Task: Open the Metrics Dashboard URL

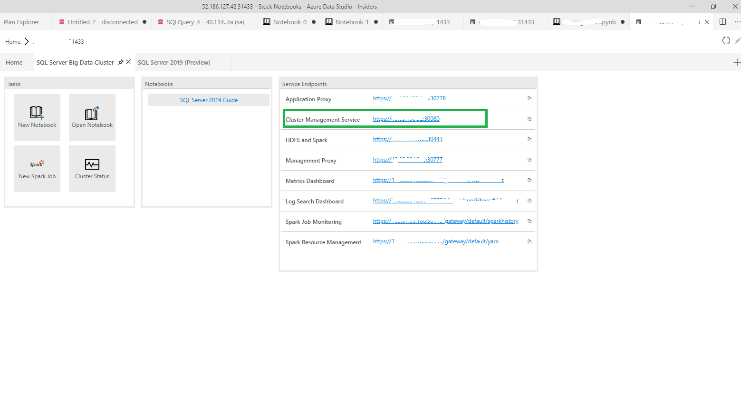Action: [438, 180]
